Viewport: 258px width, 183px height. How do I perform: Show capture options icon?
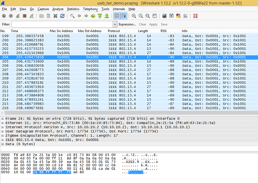coord(11,16)
